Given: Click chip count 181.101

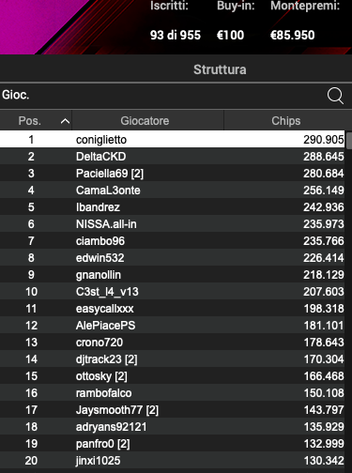Looking at the screenshot, I should click(324, 326).
